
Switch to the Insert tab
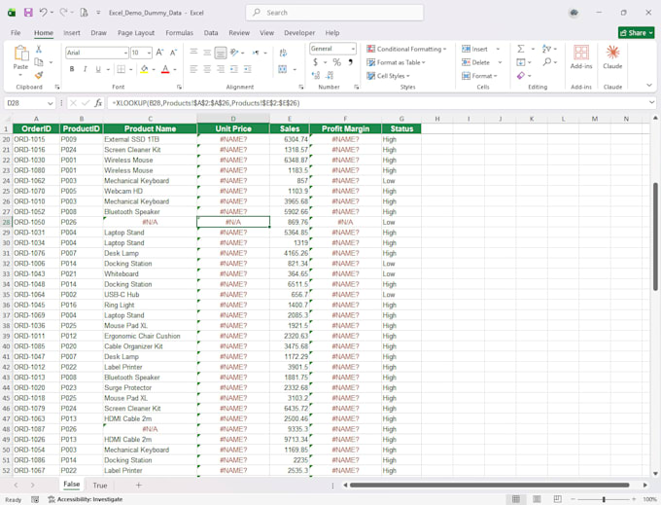click(x=72, y=32)
